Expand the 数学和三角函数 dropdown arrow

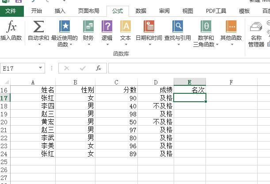tap(217, 44)
